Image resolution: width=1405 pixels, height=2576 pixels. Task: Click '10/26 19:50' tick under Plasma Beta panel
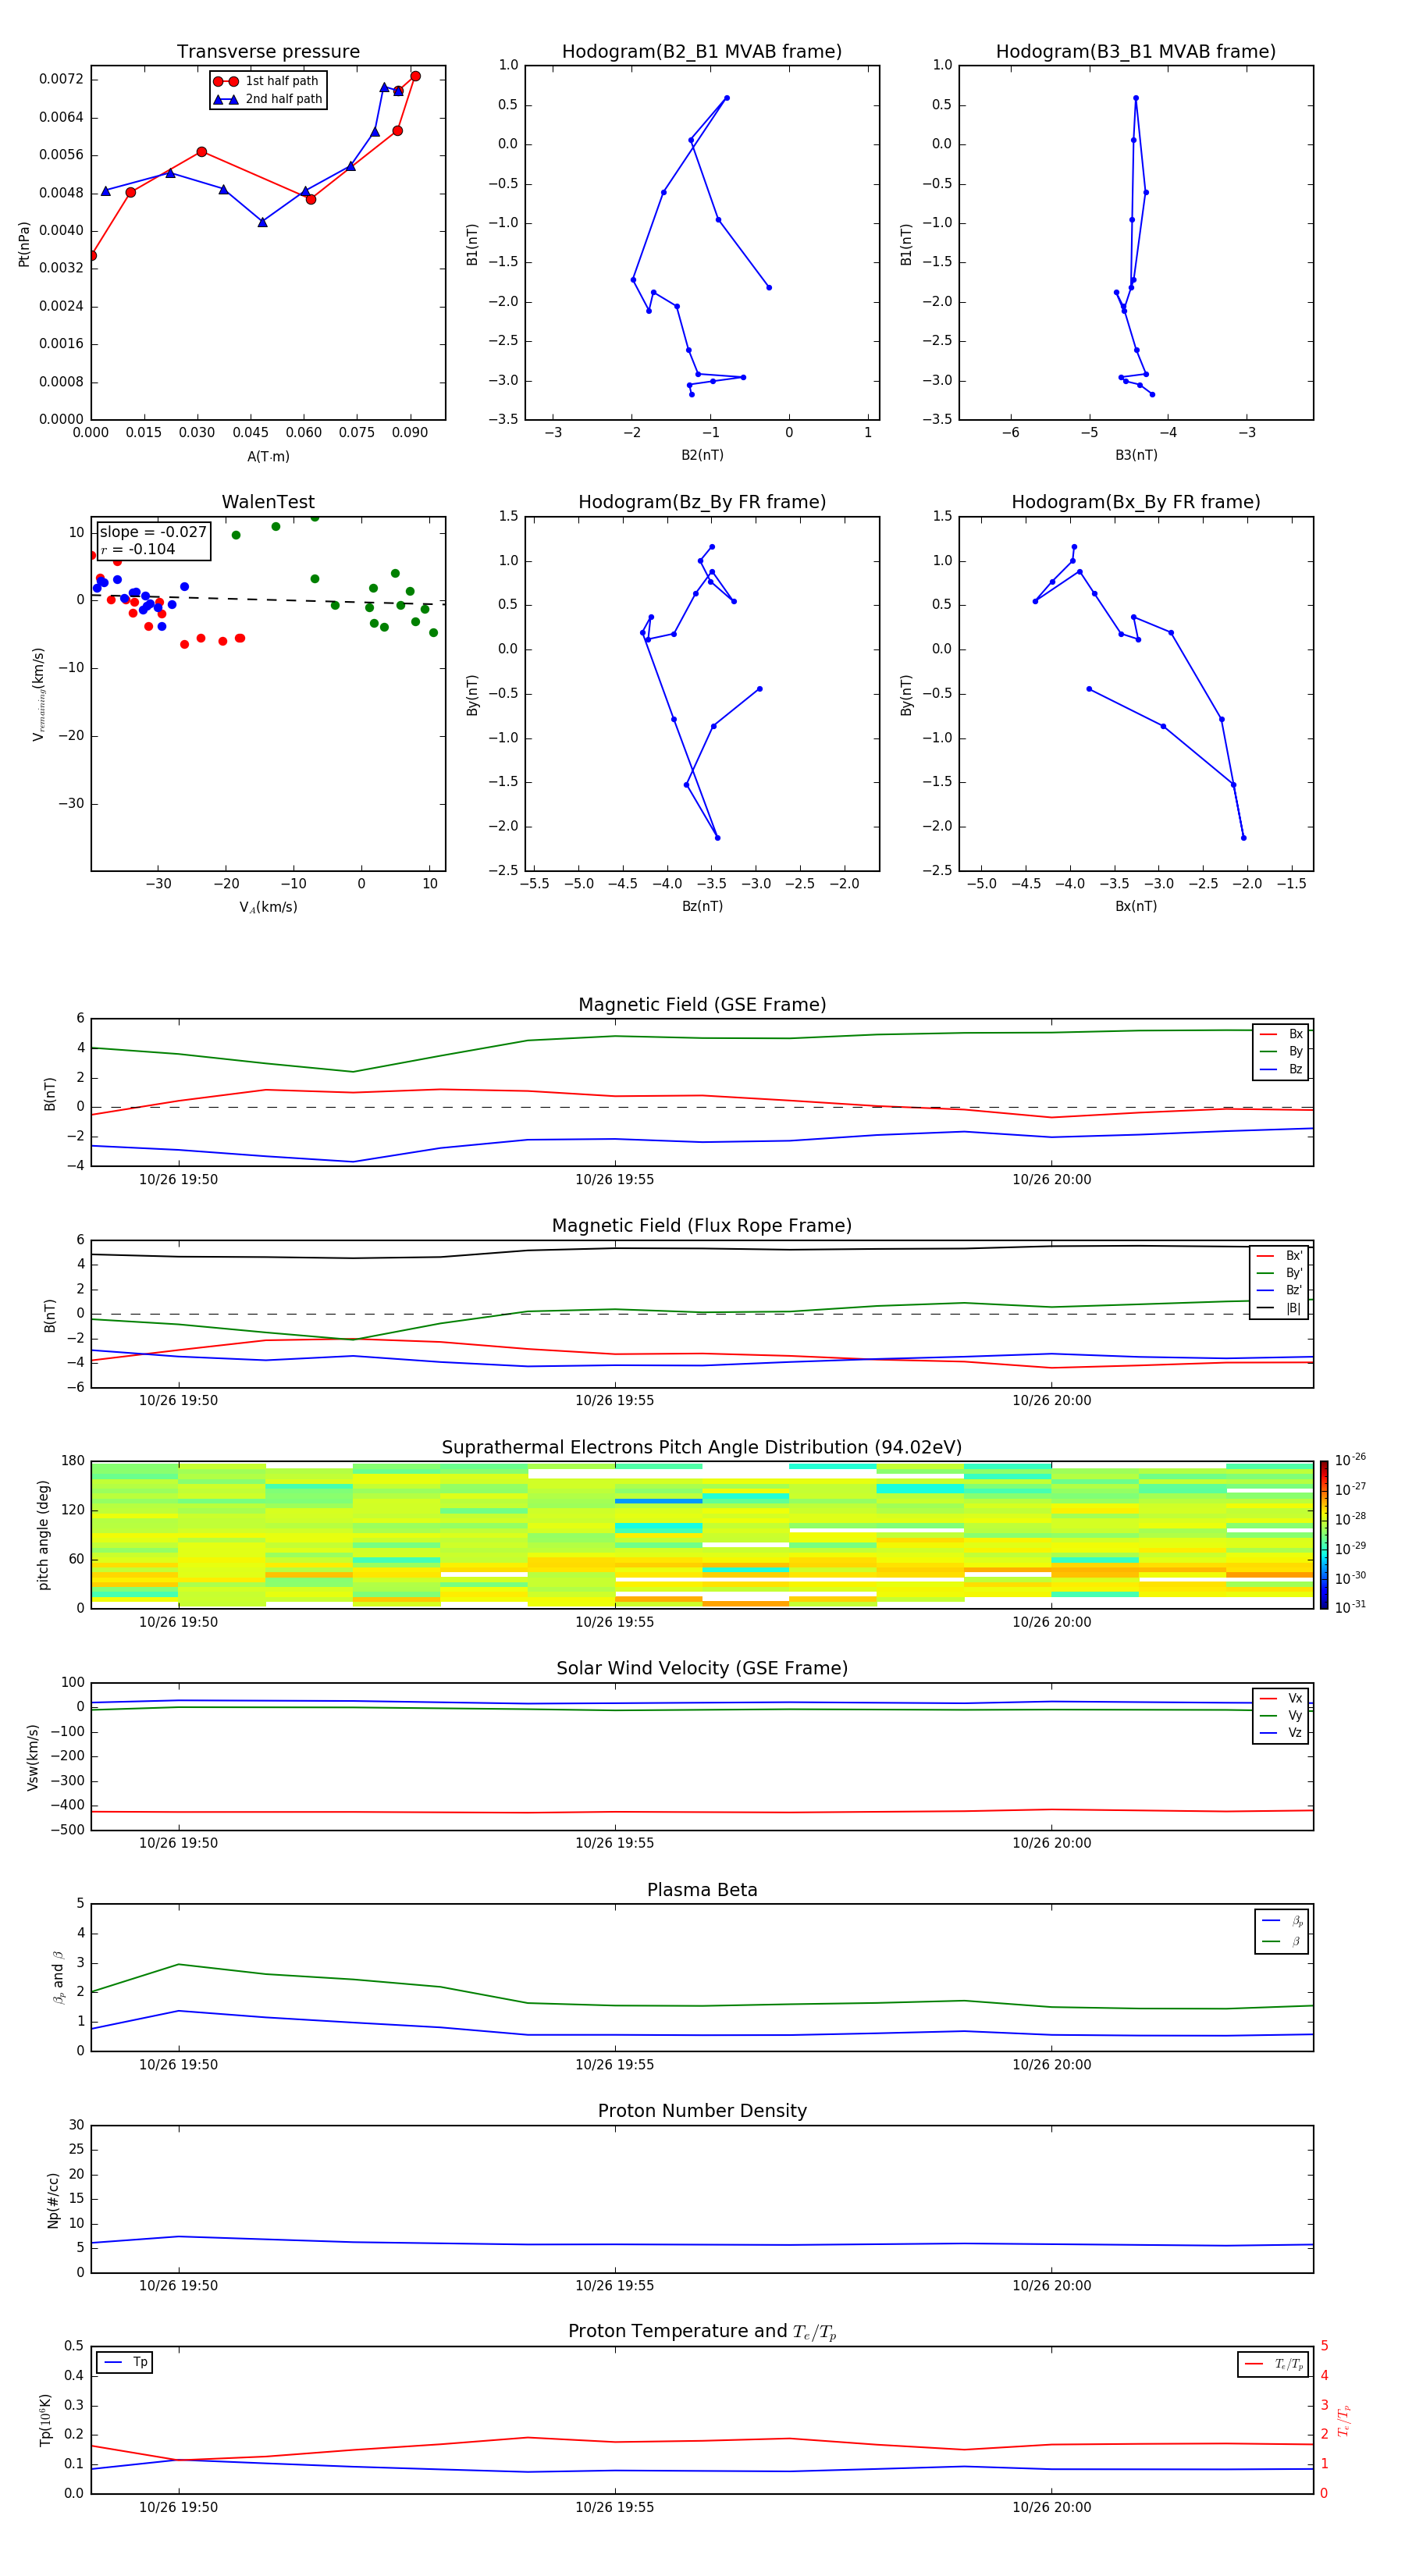click(x=178, y=2064)
